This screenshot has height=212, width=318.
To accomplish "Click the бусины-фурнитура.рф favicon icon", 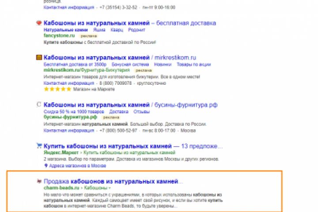I will click(39, 105).
